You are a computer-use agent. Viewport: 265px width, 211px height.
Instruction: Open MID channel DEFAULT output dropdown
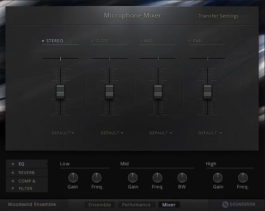coord(161,133)
